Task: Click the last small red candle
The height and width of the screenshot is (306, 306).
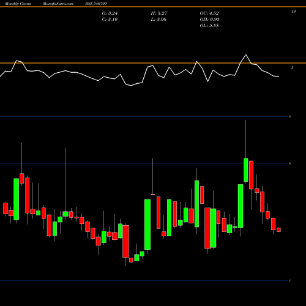Action: 278,230
